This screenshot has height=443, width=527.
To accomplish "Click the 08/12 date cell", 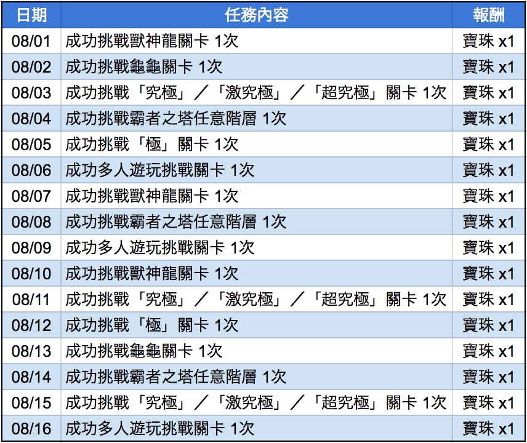I will click(x=31, y=325).
